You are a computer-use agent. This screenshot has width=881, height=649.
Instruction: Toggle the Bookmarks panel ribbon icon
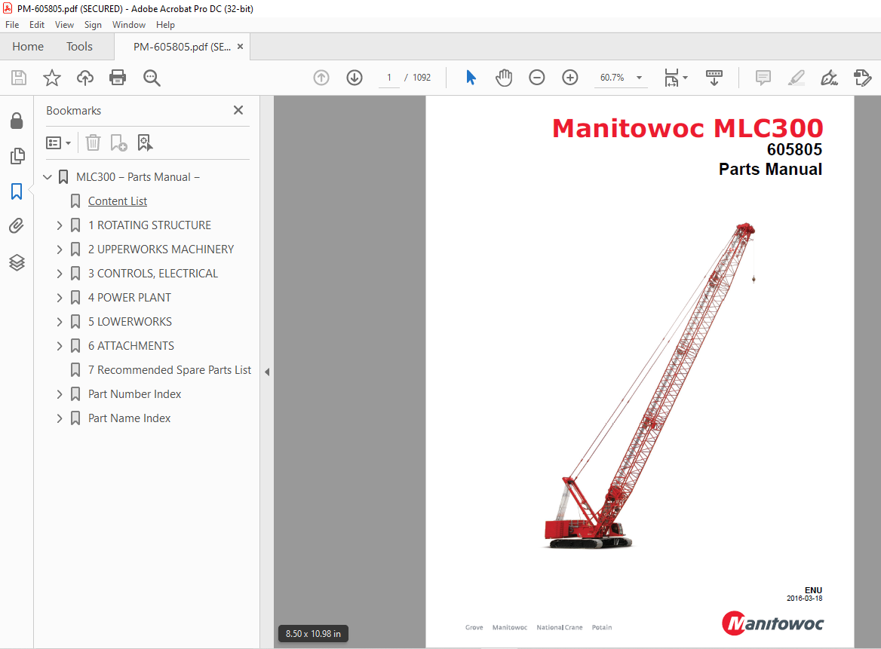[x=17, y=191]
